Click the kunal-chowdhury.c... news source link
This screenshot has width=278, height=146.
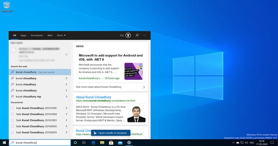click(91, 78)
